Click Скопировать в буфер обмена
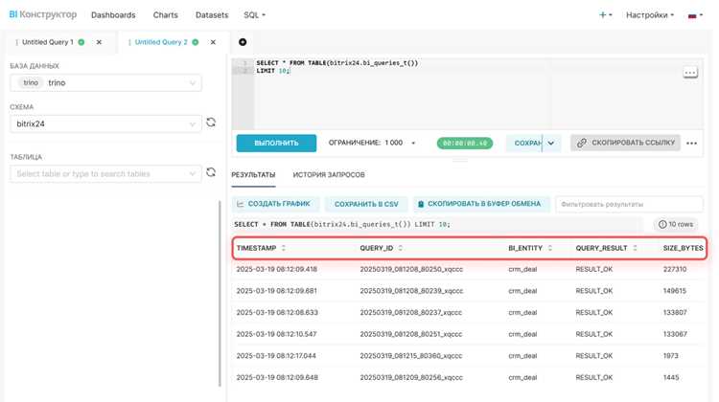Image resolution: width=719 pixels, height=402 pixels. tap(479, 204)
